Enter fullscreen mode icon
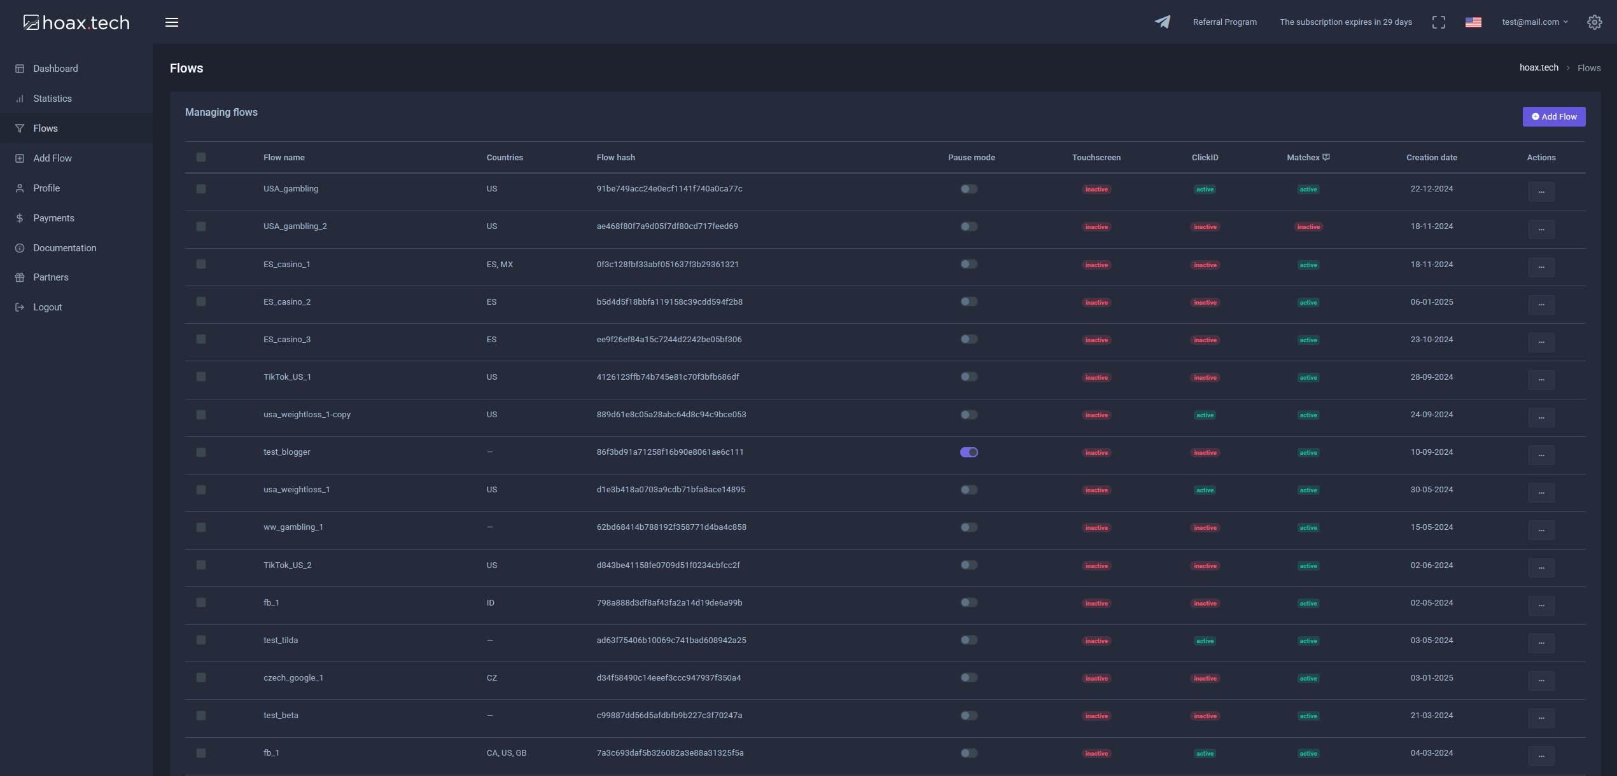Viewport: 1617px width, 776px height. (x=1439, y=22)
